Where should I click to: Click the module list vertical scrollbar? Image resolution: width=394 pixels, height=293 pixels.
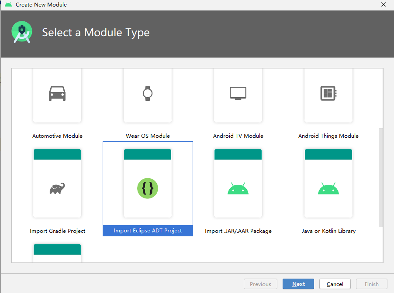381,177
